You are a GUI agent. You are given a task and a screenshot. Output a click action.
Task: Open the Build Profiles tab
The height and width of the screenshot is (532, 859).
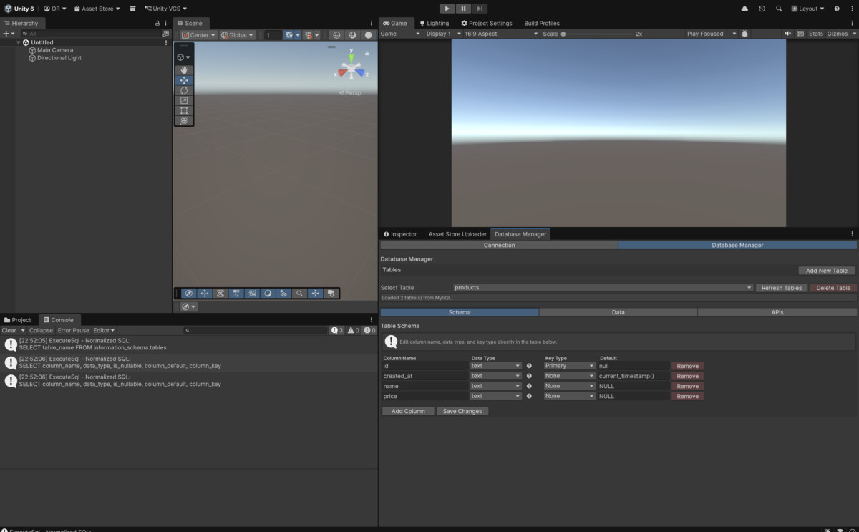coord(542,23)
